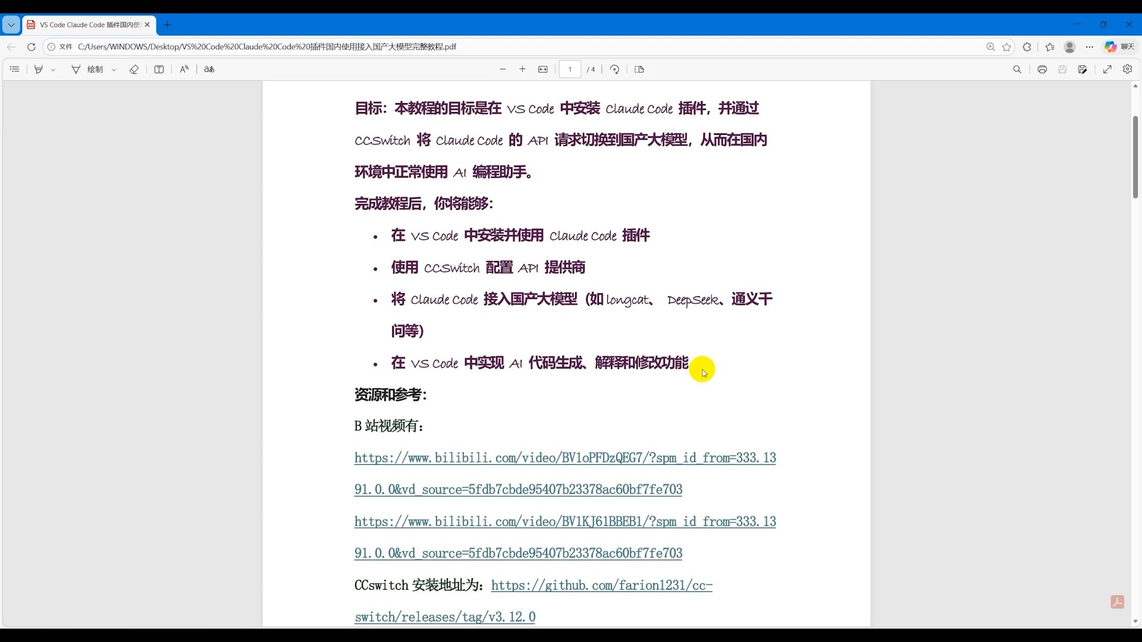This screenshot has width=1142, height=642.
Task: Start read aloud for the PDF
Action: click(184, 70)
